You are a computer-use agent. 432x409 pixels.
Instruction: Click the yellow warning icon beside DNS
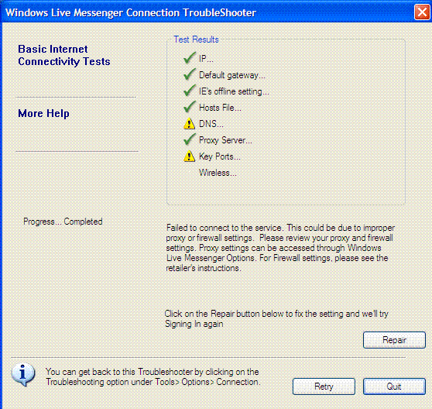click(189, 124)
